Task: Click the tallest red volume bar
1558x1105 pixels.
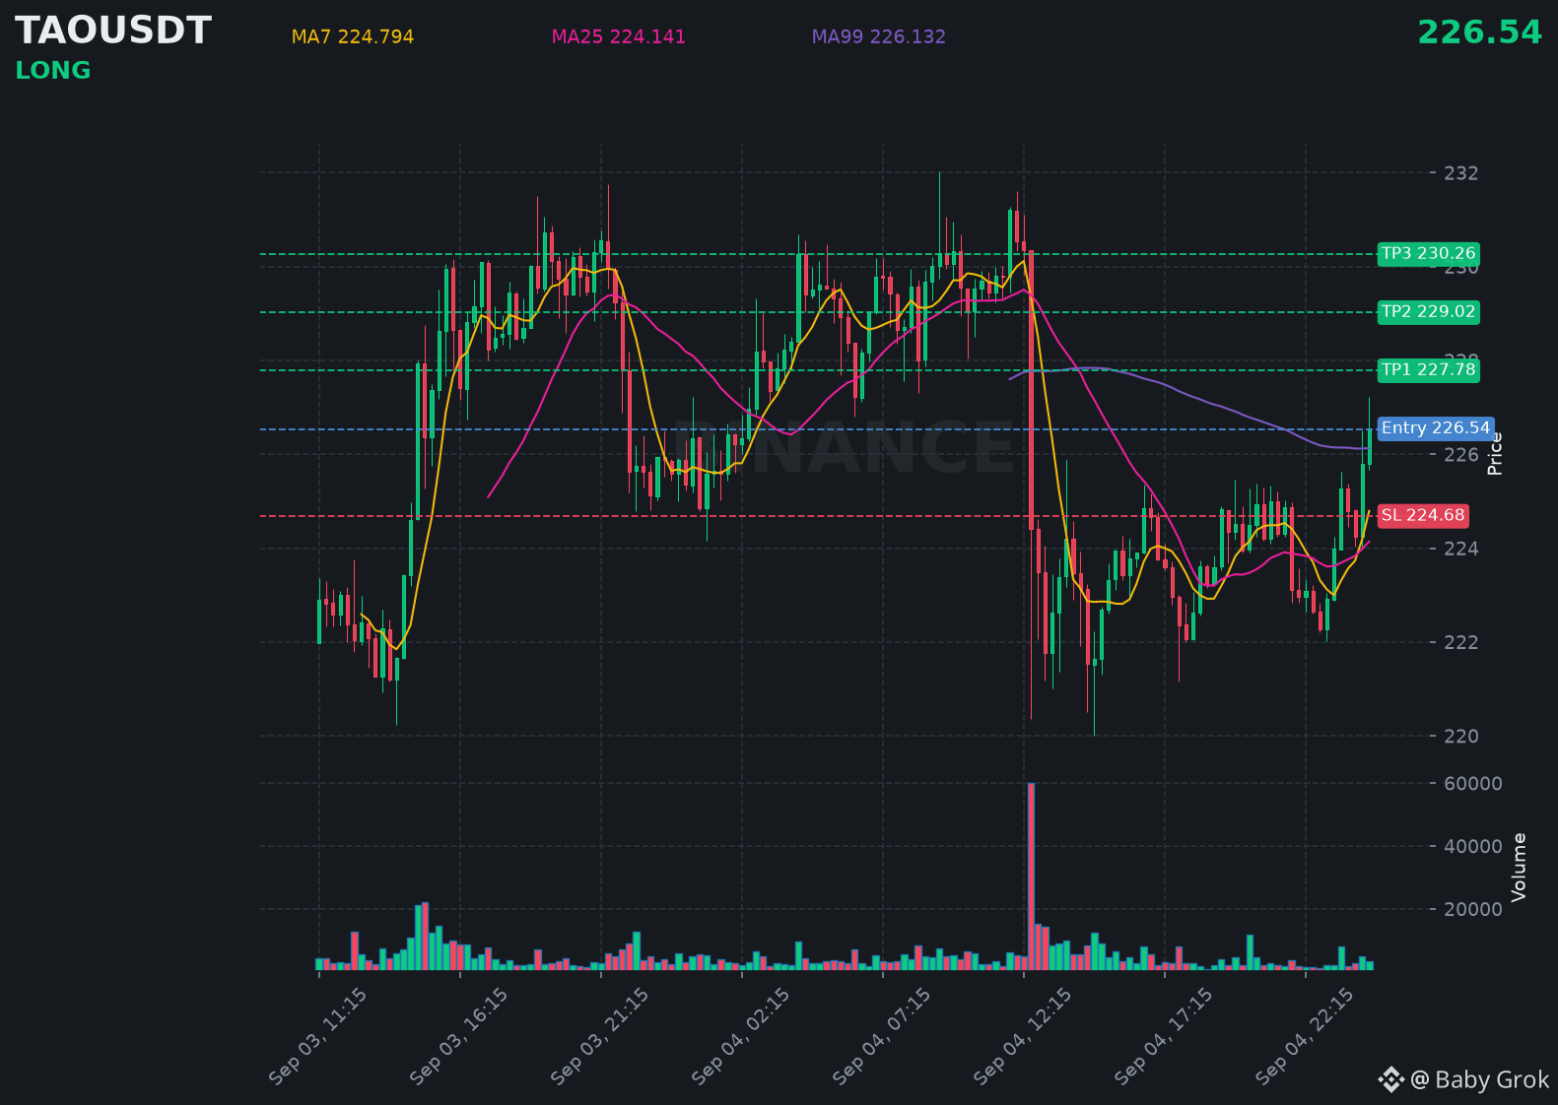Action: pyautogui.click(x=1031, y=877)
